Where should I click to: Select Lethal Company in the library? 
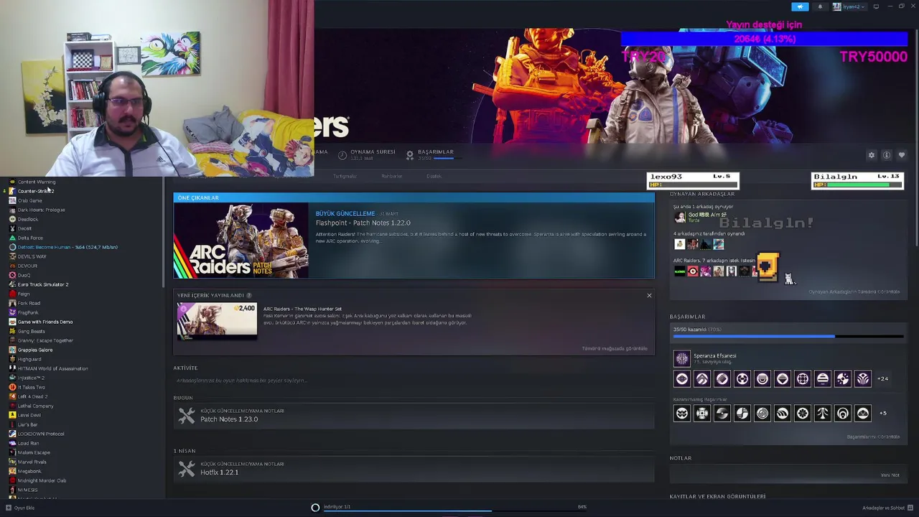tap(35, 406)
